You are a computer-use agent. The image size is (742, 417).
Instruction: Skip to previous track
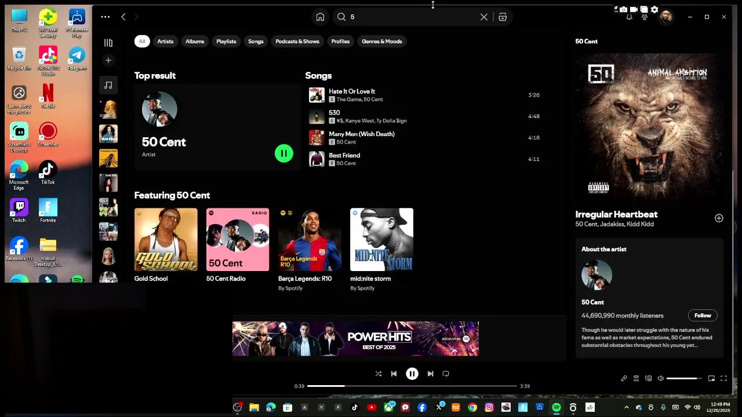coord(394,374)
